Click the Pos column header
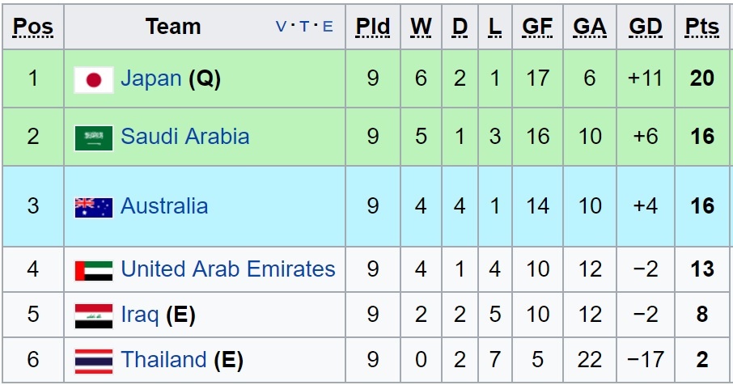Image resolution: width=733 pixels, height=385 pixels. click(33, 27)
